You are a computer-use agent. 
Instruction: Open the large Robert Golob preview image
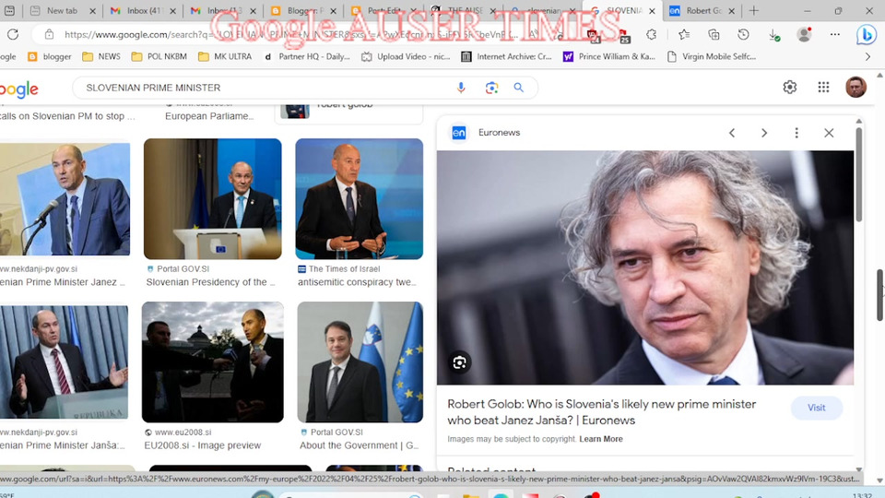click(645, 267)
